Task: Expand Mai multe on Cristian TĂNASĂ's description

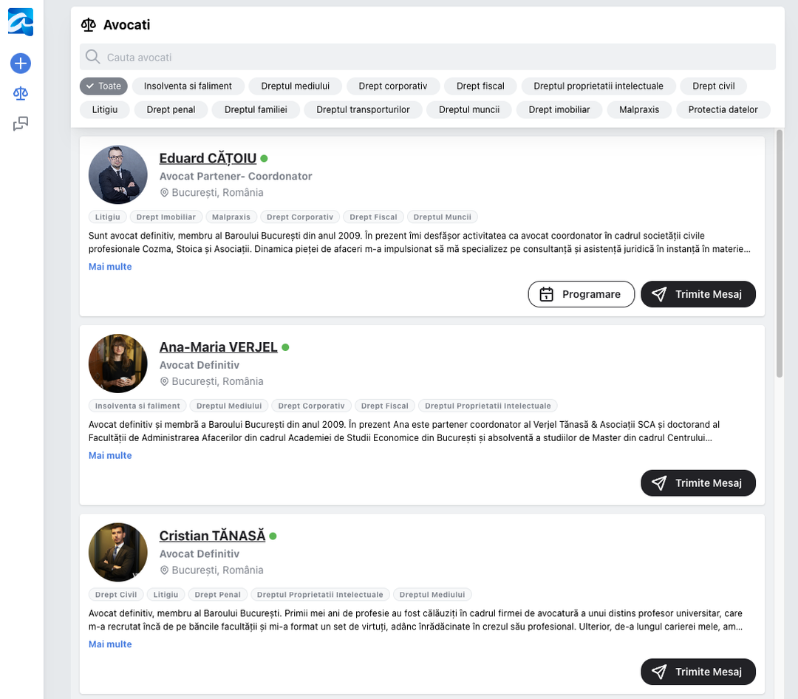Action: (110, 644)
